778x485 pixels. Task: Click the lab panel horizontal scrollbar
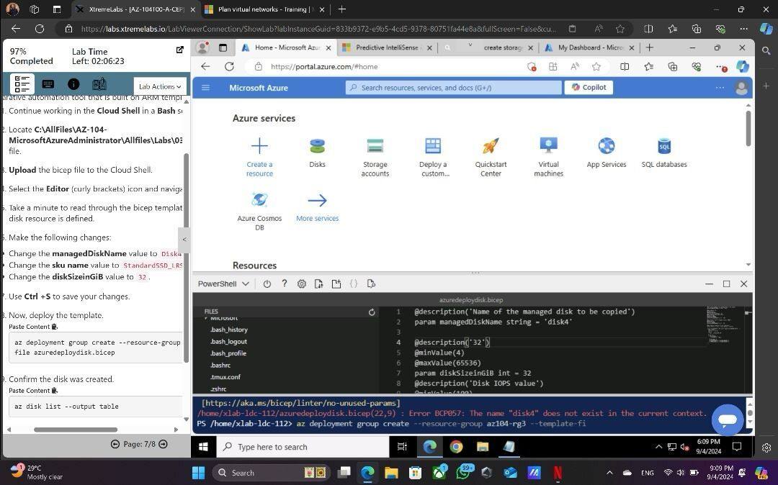[x=76, y=430]
